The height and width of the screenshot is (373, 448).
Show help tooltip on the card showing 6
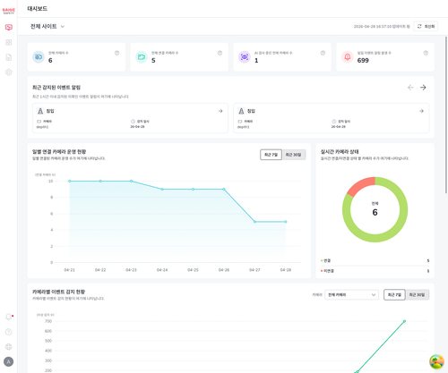pyautogui.click(x=116, y=53)
